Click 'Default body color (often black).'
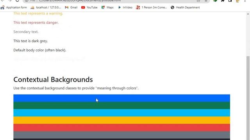The image size is (250, 140). tap(40, 50)
